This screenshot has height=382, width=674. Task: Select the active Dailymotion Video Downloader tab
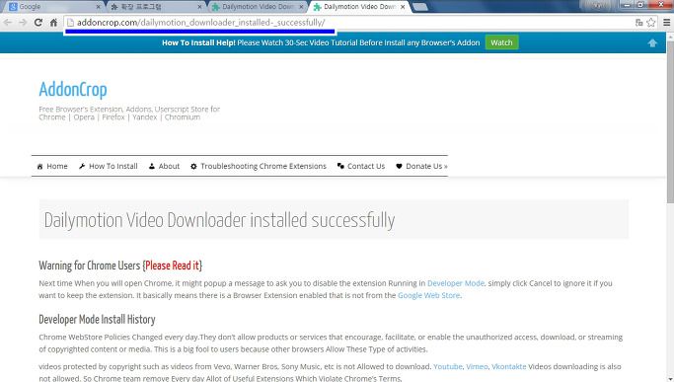pos(359,7)
